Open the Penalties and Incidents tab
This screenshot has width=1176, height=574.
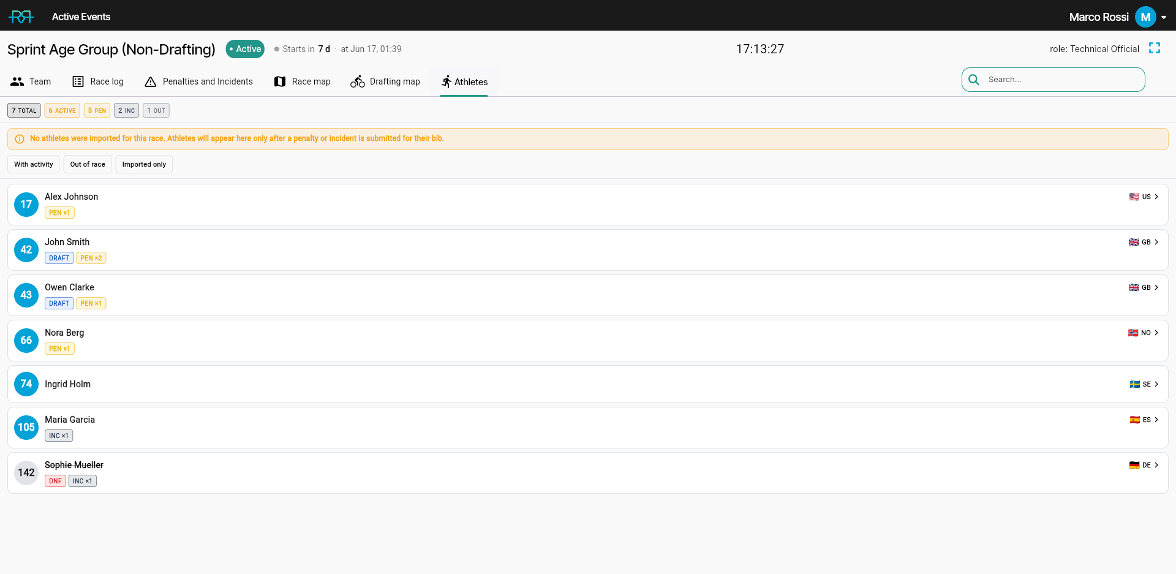198,81
